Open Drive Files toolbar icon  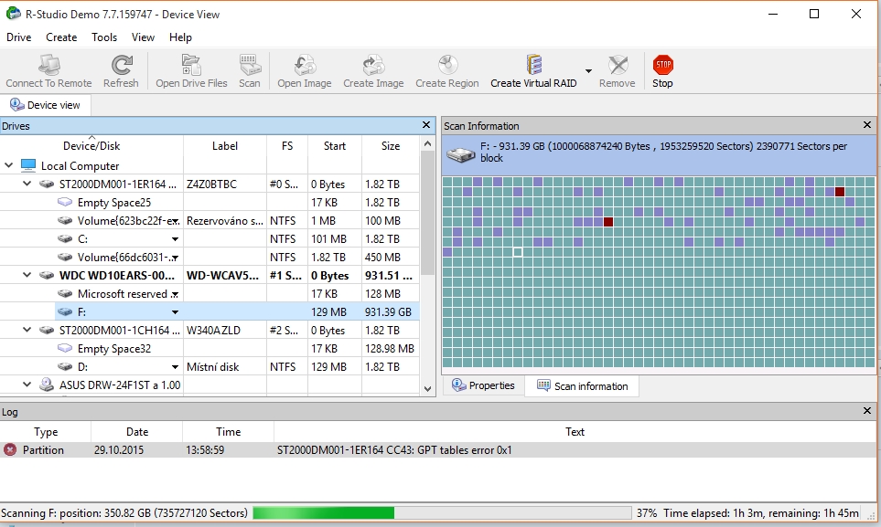click(191, 65)
